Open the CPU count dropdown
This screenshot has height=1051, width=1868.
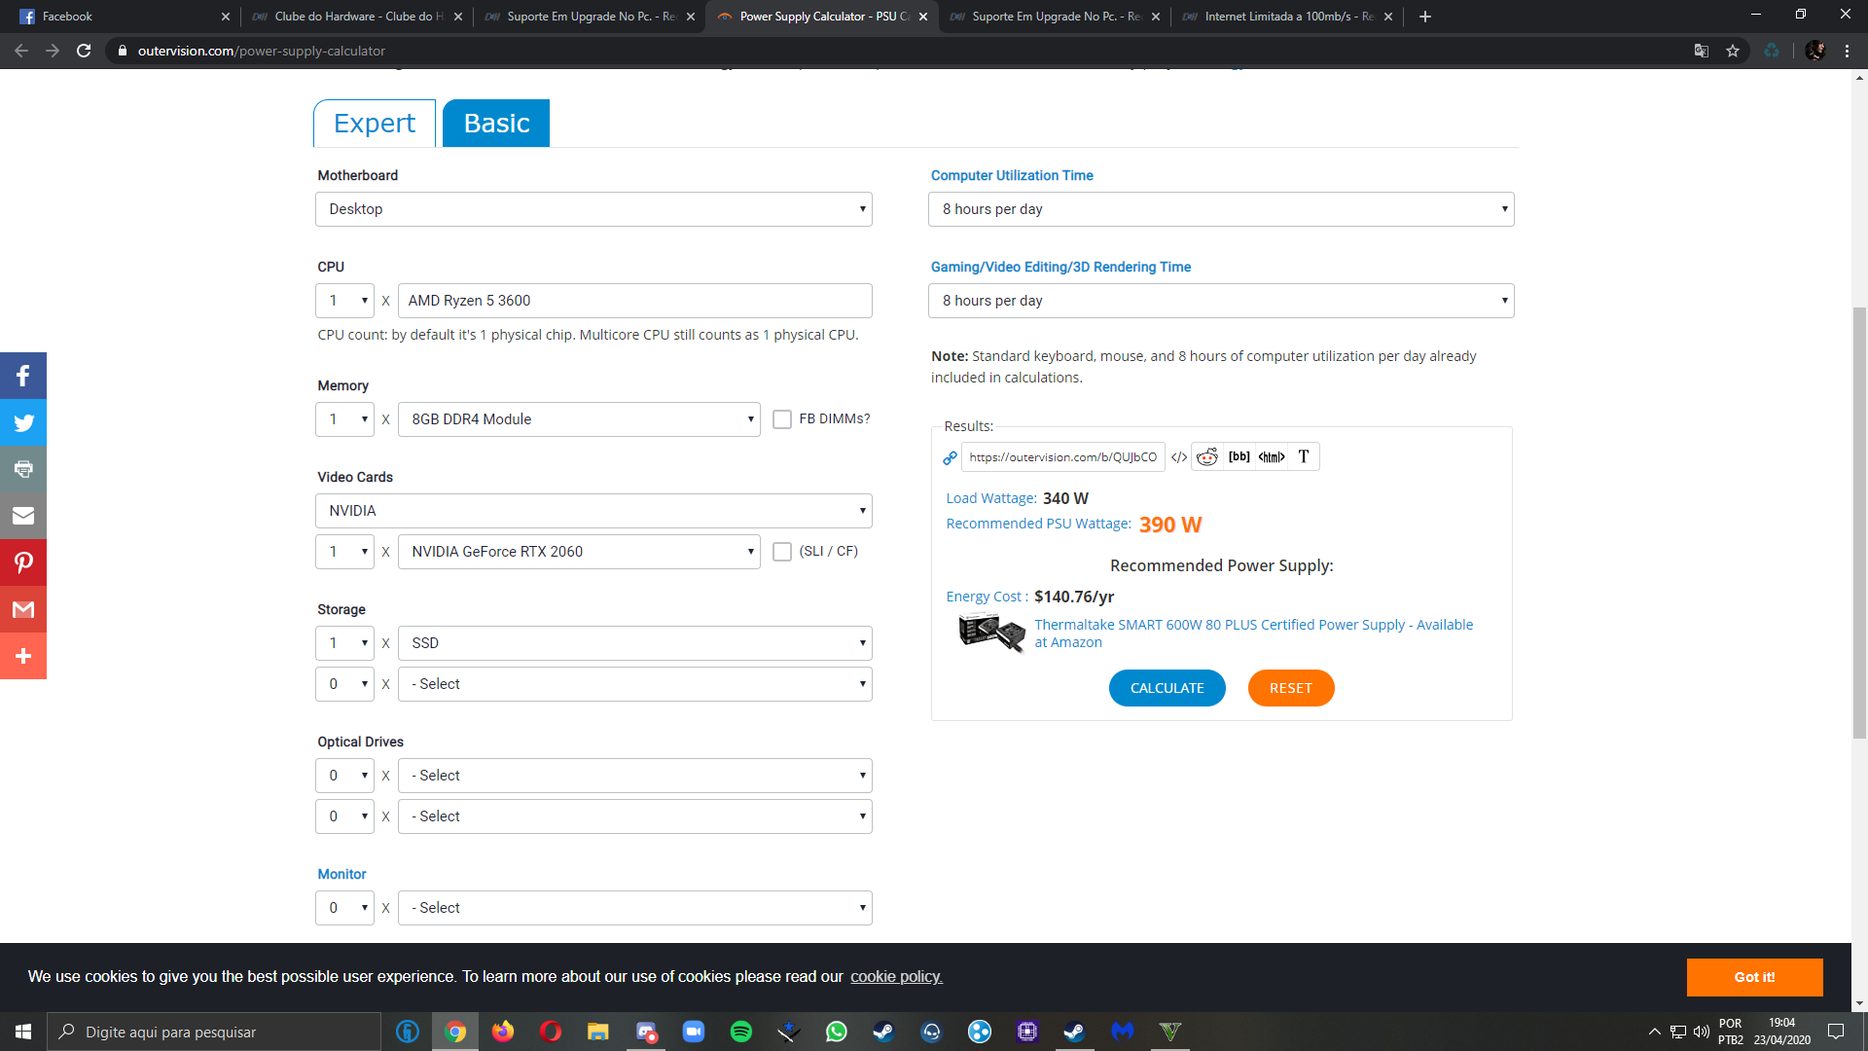point(344,301)
